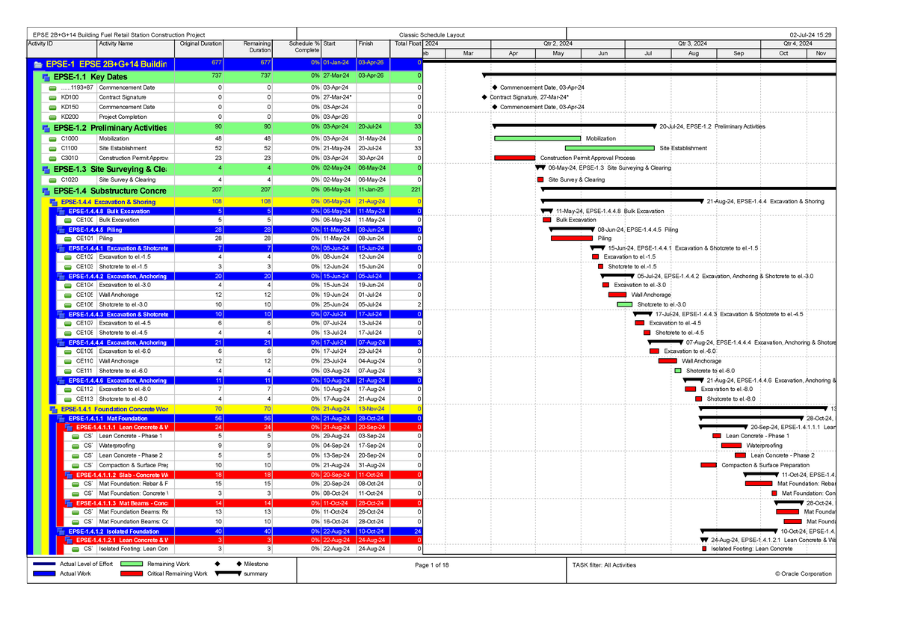This screenshot has height=634, width=897.
Task: Collapse the EPSE-1.4.4 Excavation & Shoring band
Action: click(x=52, y=201)
